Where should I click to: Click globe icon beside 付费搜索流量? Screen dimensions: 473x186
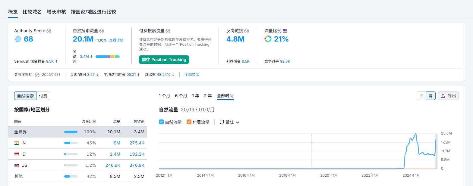(168, 31)
